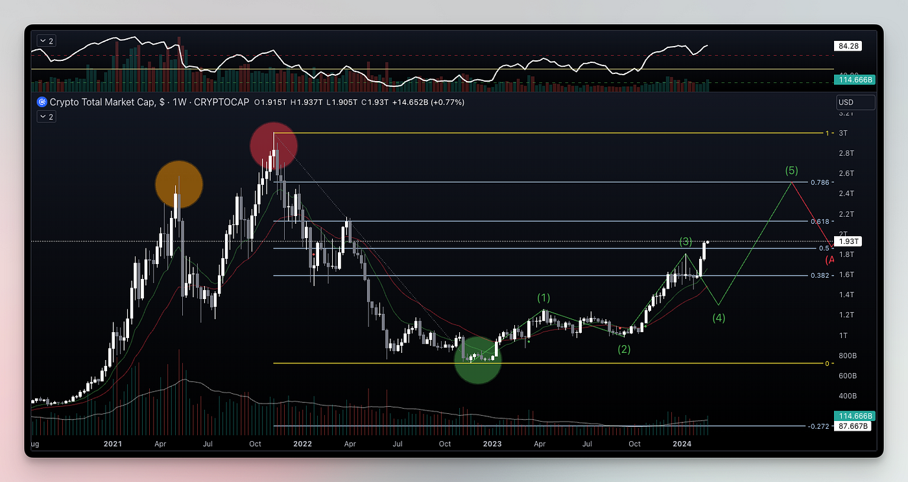Open the USD currency selector
The height and width of the screenshot is (482, 908).
pos(855,102)
